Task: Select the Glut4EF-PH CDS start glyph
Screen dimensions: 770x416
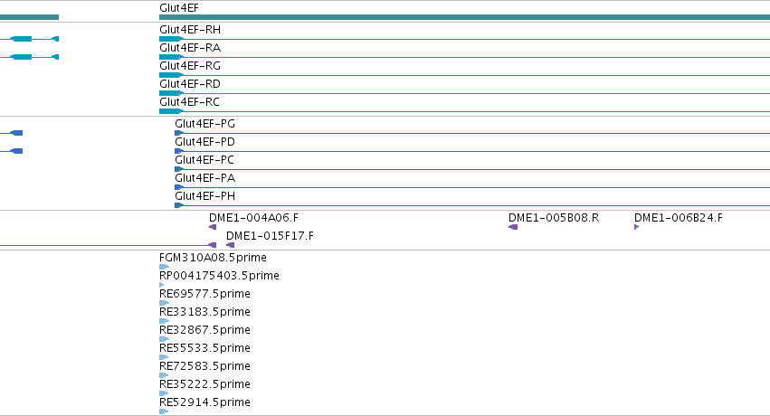Action: pos(179,205)
